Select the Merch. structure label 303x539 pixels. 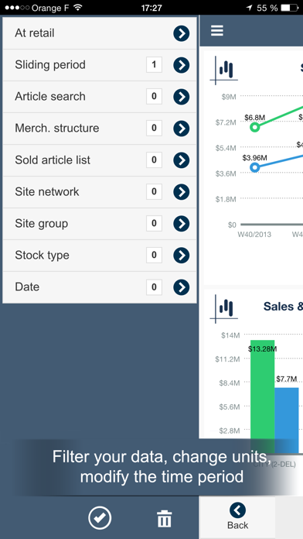tap(57, 128)
